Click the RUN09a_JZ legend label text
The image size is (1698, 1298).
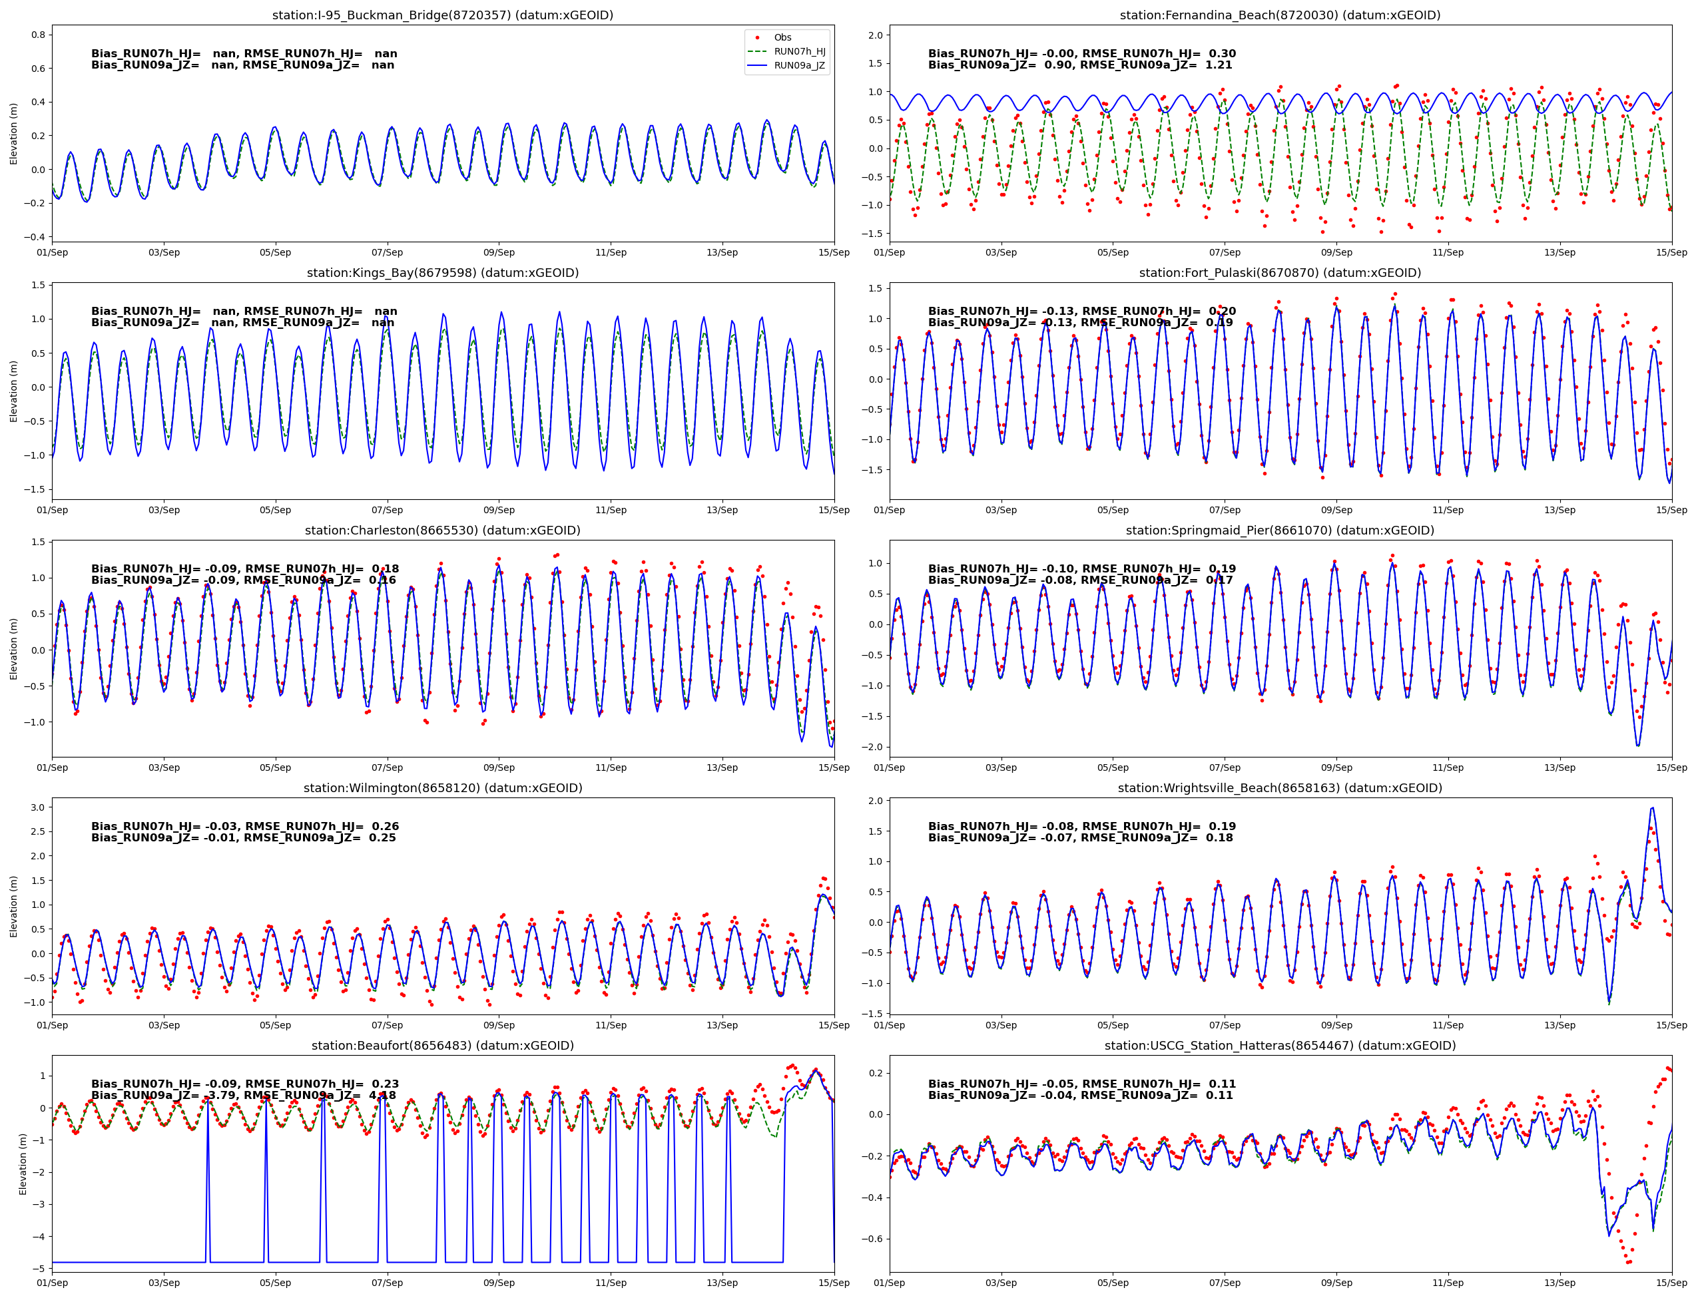[x=800, y=66]
